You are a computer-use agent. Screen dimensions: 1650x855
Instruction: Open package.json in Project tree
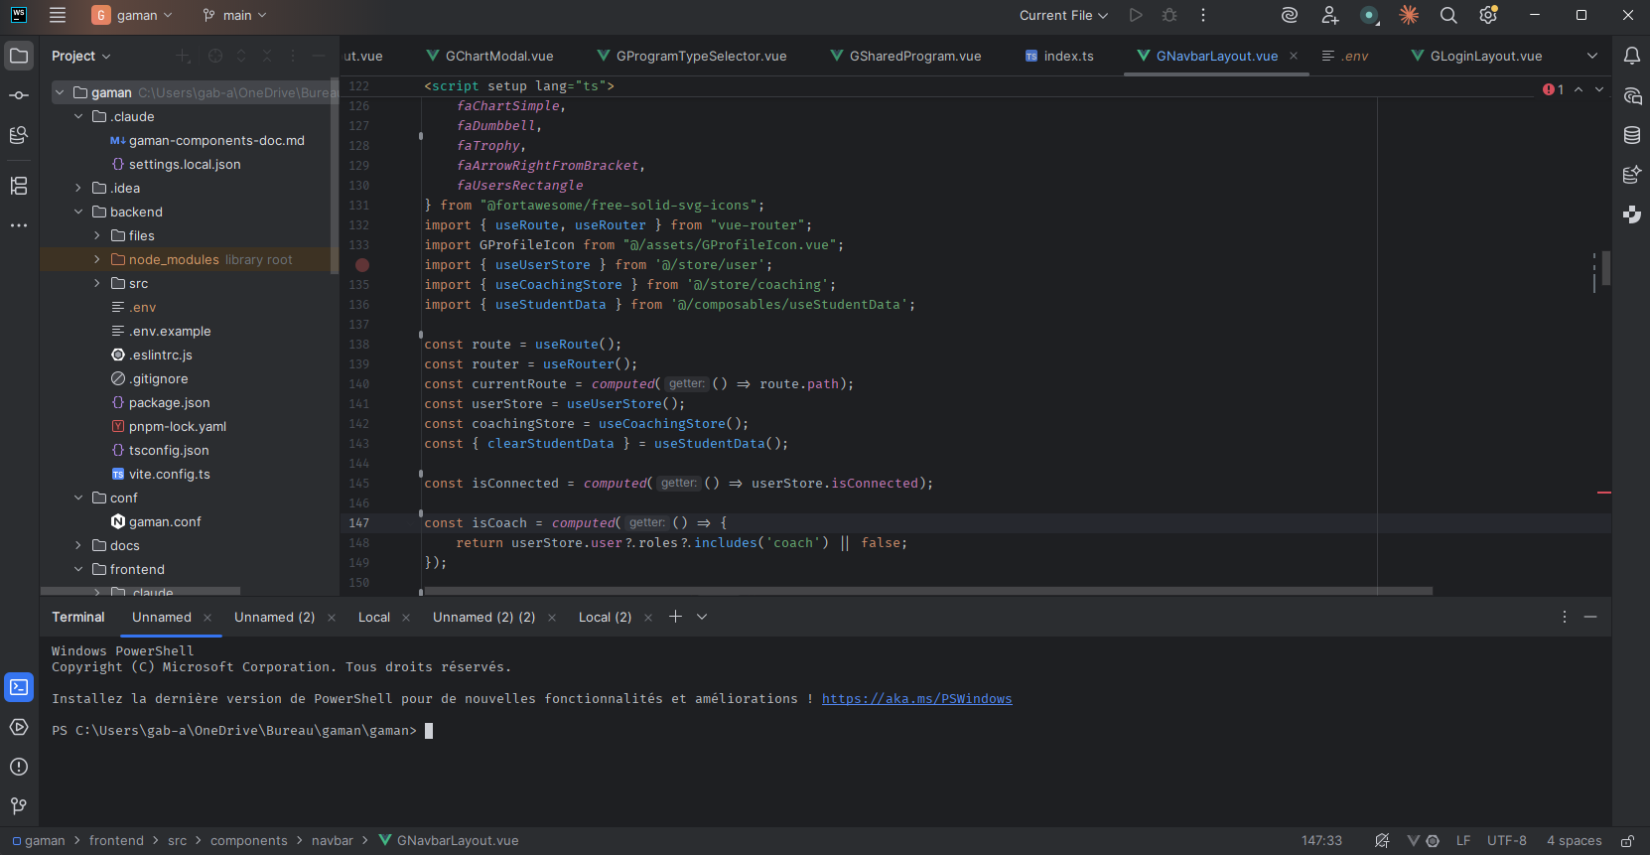169,403
